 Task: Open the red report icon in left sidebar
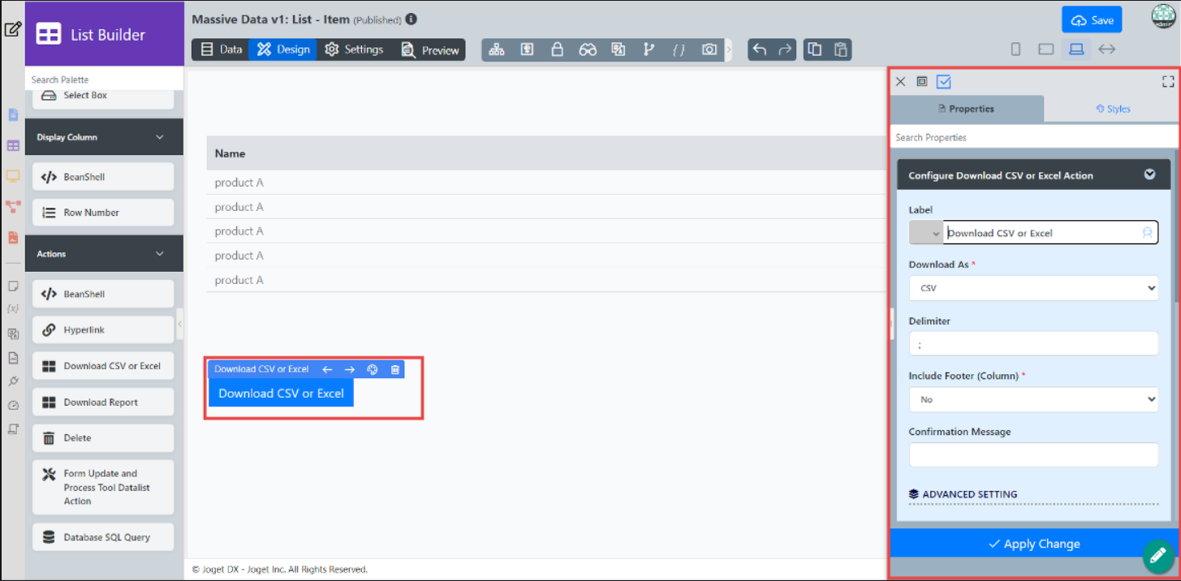[13, 238]
